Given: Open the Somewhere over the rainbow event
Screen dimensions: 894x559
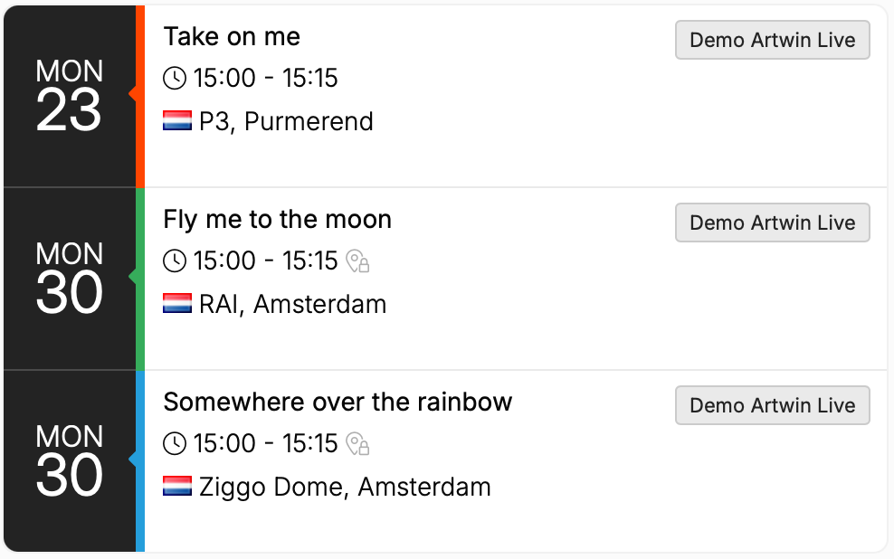Looking at the screenshot, I should point(338,403).
